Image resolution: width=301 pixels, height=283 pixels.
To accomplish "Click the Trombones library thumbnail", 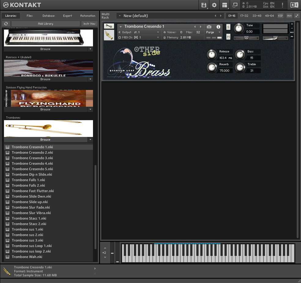I will pyautogui.click(x=48, y=128).
